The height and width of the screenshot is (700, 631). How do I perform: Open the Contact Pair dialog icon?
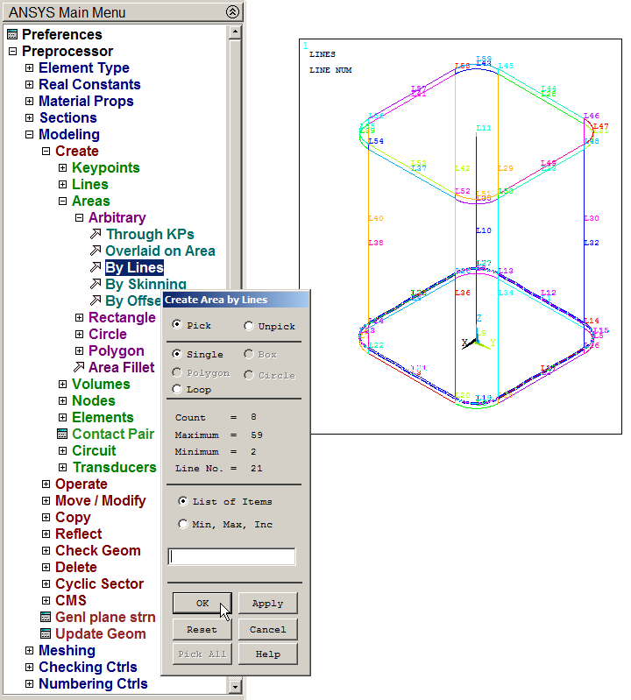62,434
